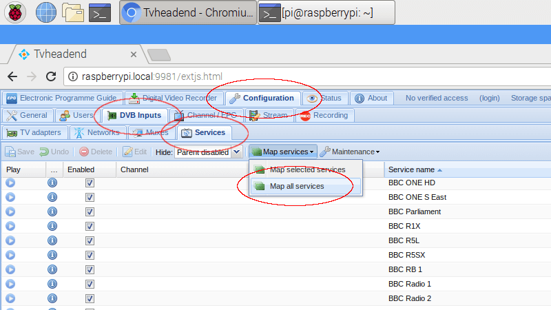Open the Electronic Programme Guide tab
The width and height of the screenshot is (551, 310).
(63, 98)
